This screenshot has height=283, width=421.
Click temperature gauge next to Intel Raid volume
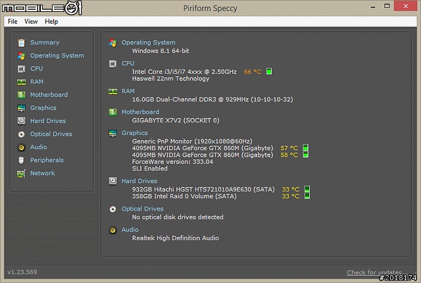(307, 195)
